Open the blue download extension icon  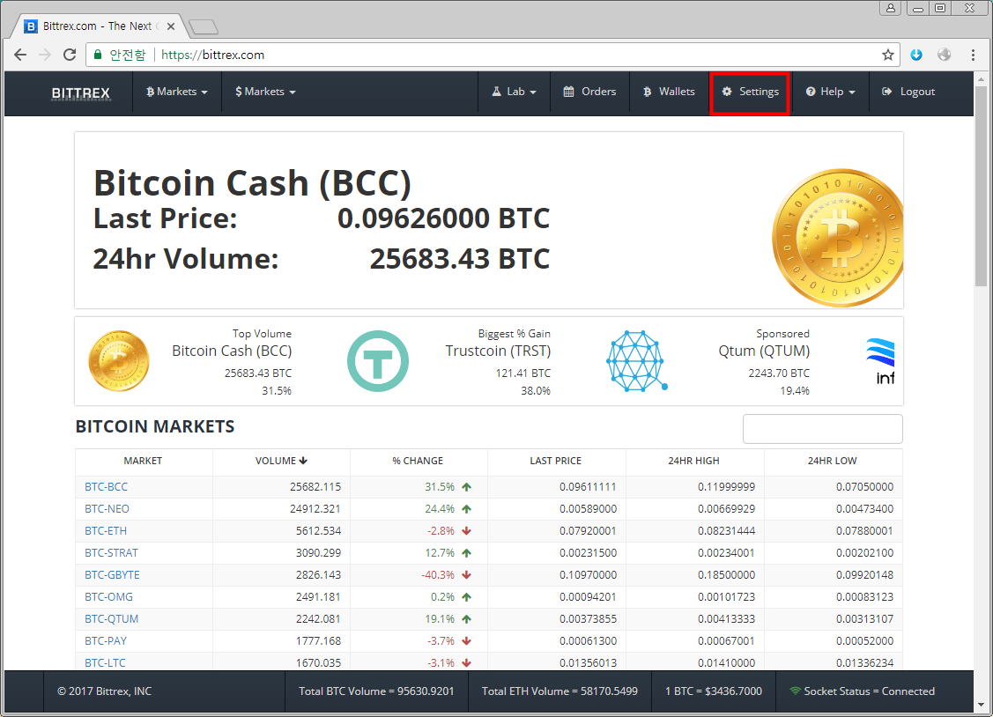[x=916, y=55]
